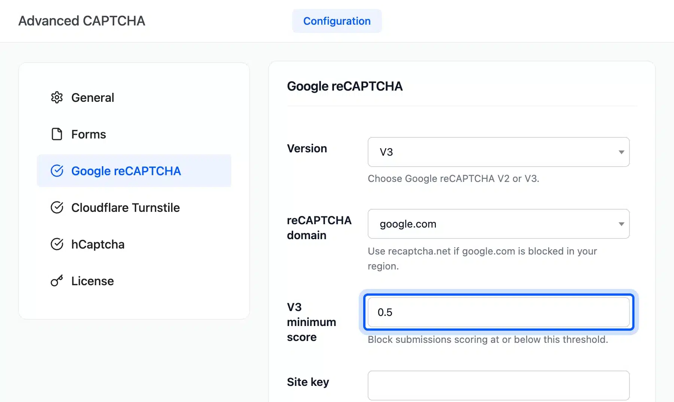Click the 'Choose Google reCAPTCHA V2 or V3.' hint
This screenshot has width=674, height=402.
pyautogui.click(x=453, y=179)
